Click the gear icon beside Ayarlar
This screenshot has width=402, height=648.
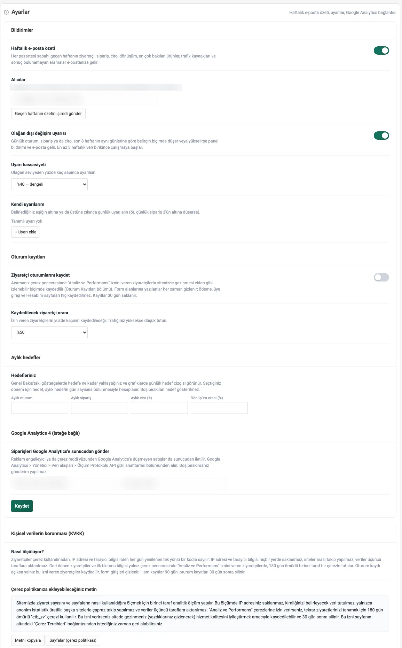6,12
